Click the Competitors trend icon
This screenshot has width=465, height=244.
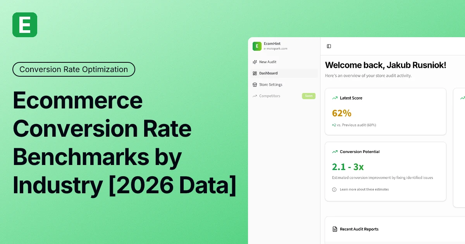[255, 96]
